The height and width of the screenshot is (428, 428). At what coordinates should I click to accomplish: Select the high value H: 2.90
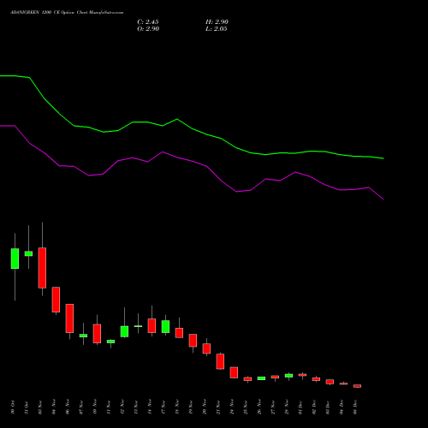217,22
